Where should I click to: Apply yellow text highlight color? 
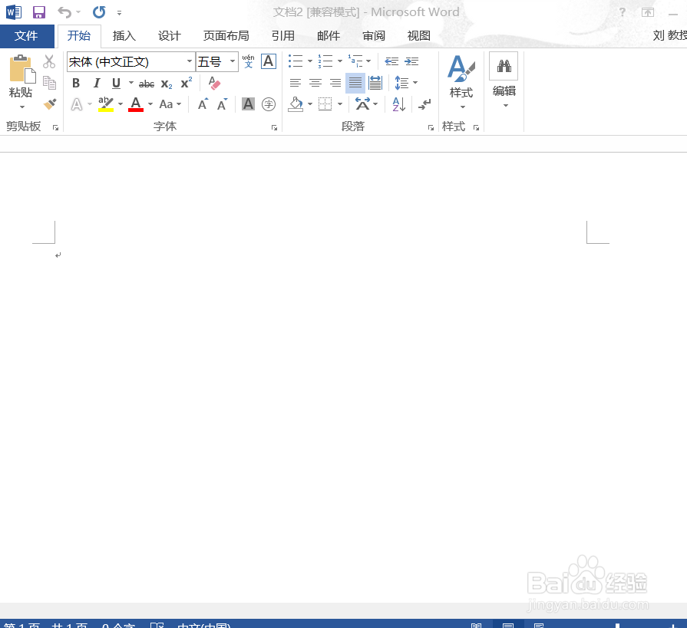coord(106,104)
